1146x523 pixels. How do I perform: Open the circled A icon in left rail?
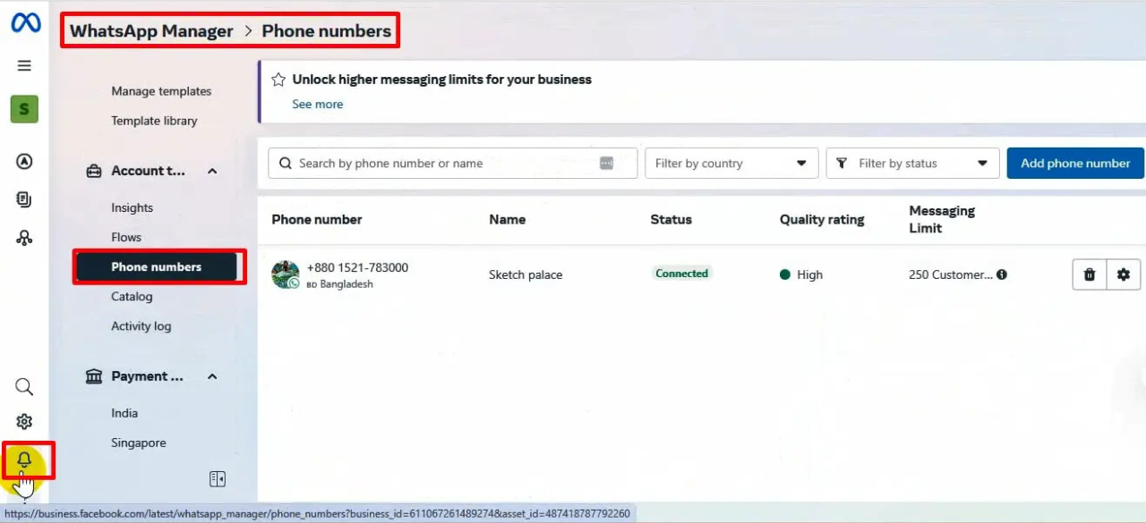point(24,162)
